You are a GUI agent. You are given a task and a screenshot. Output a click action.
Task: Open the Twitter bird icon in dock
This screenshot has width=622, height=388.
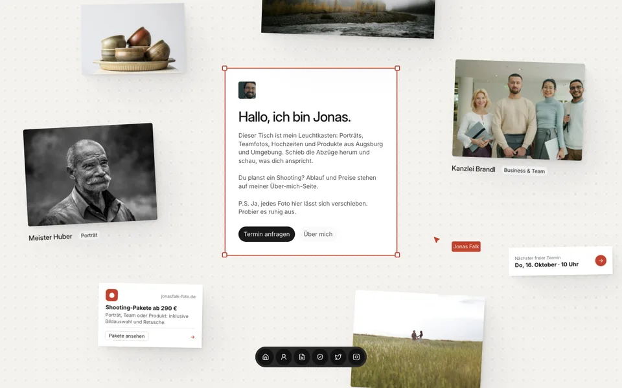pyautogui.click(x=338, y=357)
